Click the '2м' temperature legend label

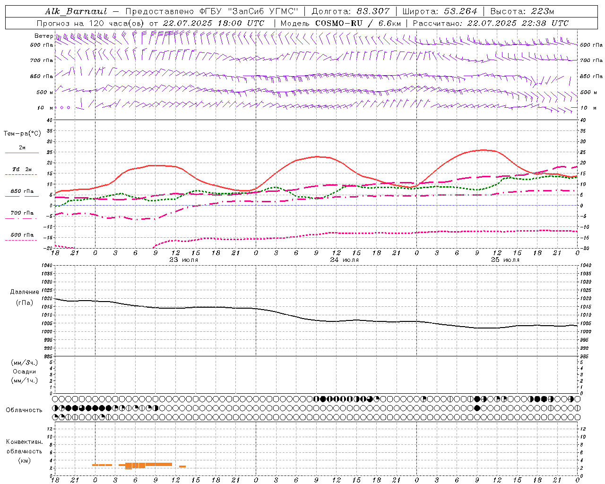(x=22, y=148)
